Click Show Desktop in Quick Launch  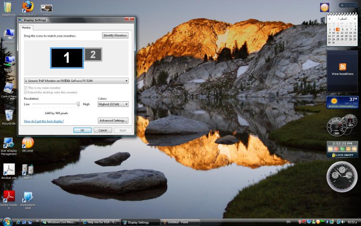click(x=24, y=222)
